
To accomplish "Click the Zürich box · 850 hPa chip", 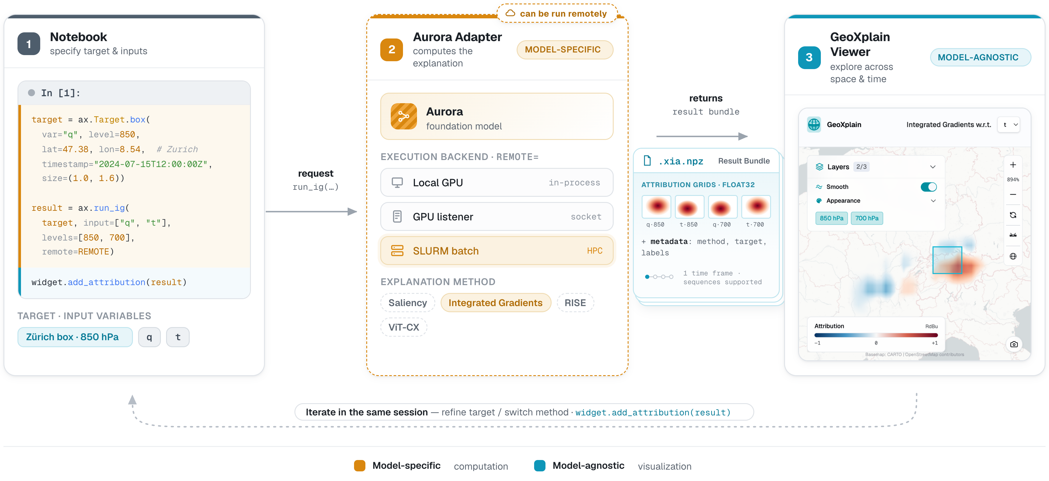I will [75, 337].
